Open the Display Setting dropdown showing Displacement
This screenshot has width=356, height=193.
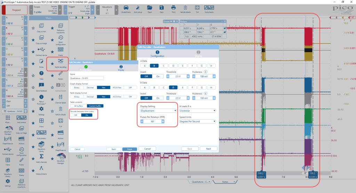coord(158,111)
